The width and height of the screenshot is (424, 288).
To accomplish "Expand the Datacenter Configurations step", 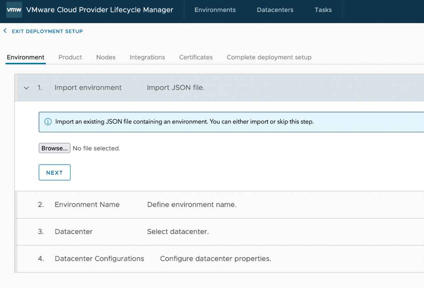I will coord(99,259).
